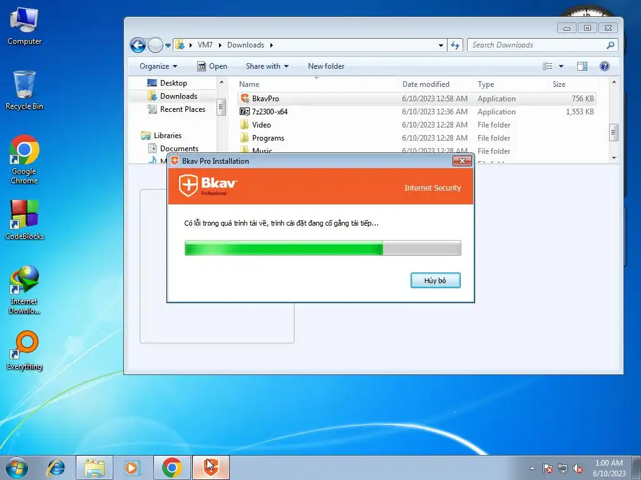Select Desktop in navigation pane

tap(173, 83)
